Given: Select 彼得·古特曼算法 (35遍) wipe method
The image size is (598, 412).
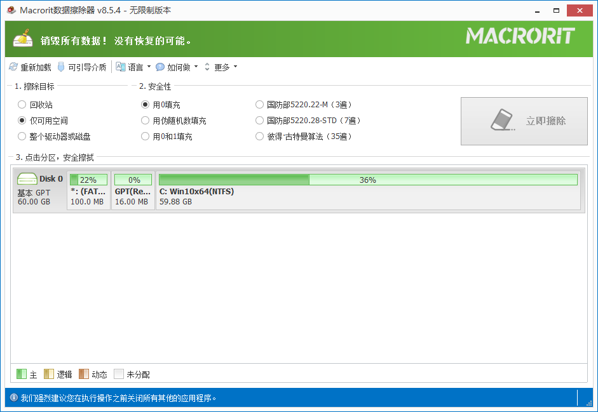Looking at the screenshot, I should click(x=259, y=136).
